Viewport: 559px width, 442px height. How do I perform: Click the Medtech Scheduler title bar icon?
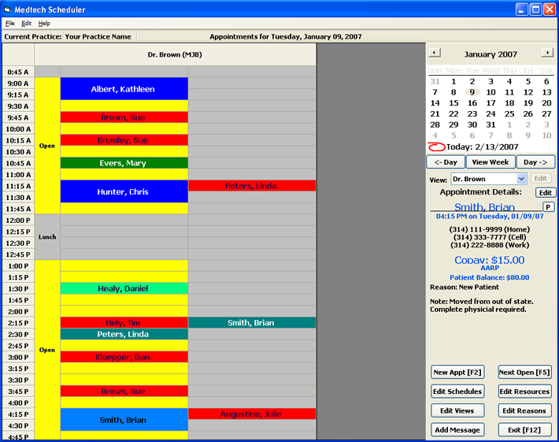pos(7,9)
